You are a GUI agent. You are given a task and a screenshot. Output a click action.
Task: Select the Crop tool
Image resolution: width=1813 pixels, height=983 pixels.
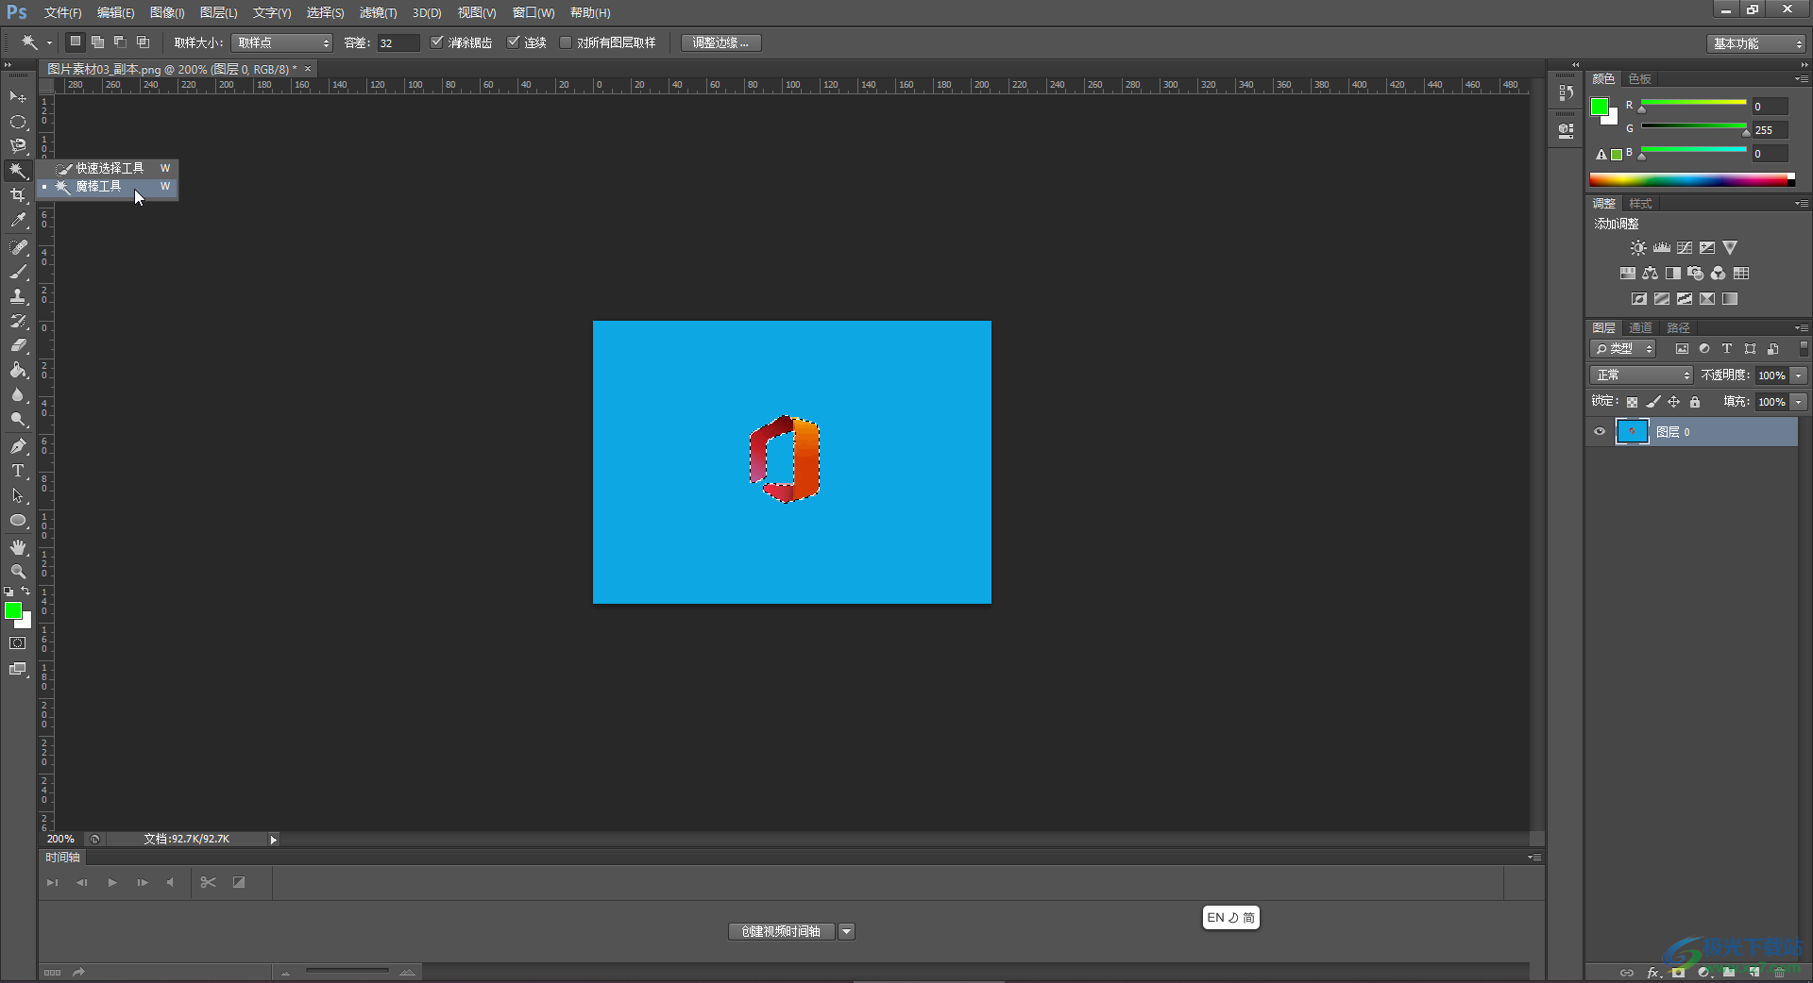[18, 195]
